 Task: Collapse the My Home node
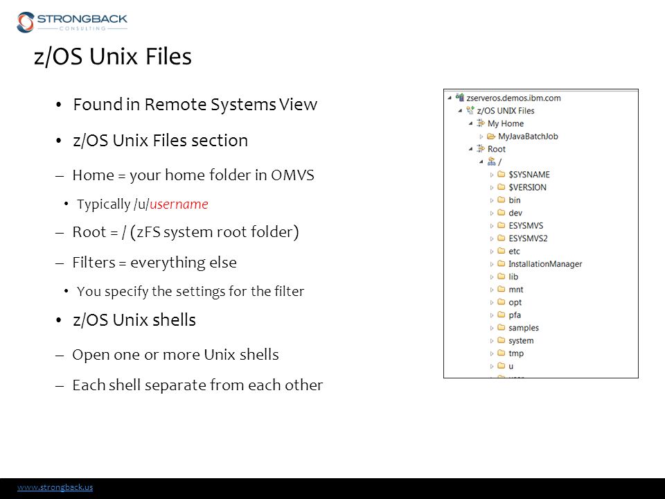pyautogui.click(x=471, y=123)
